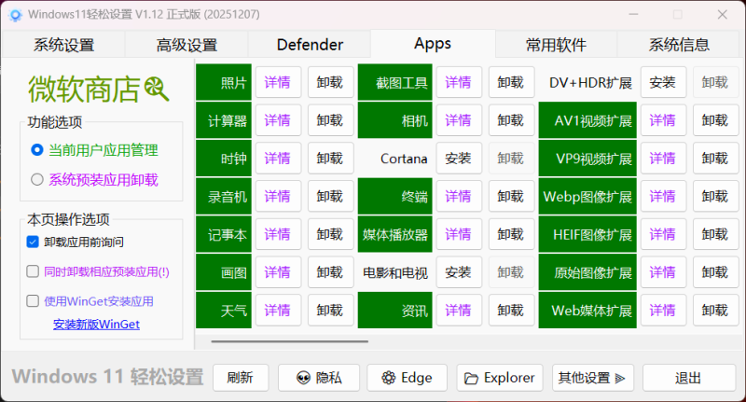Go to the 常用软件 tab
Screen dimensions: 746x402
pos(556,45)
